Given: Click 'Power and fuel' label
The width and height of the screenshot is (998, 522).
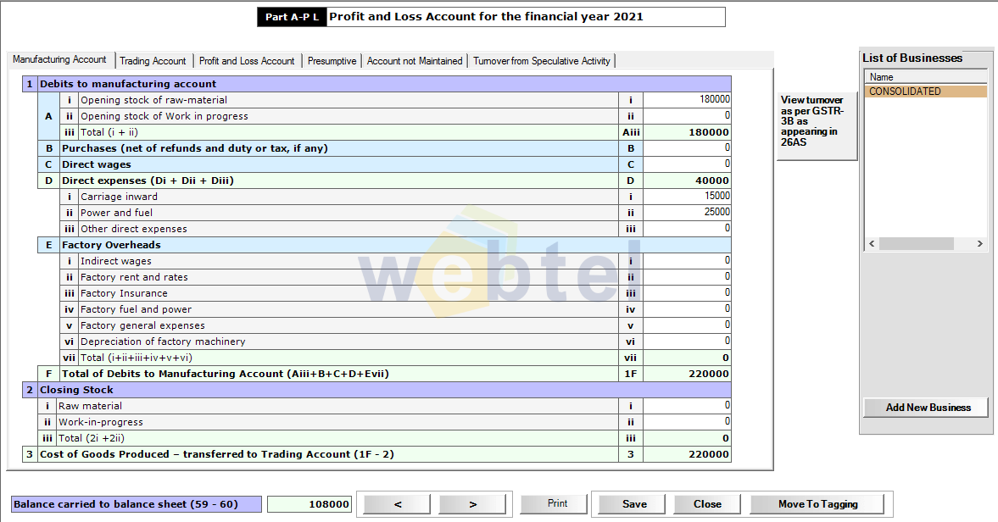Looking at the screenshot, I should pyautogui.click(x=116, y=213).
